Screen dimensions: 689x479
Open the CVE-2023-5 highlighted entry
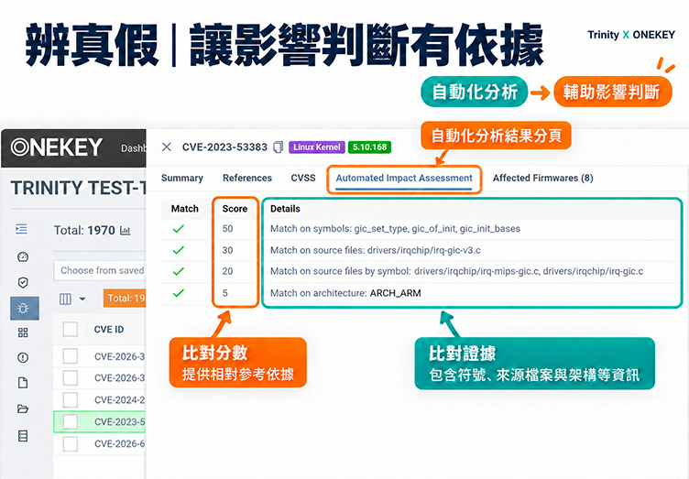click(x=119, y=422)
